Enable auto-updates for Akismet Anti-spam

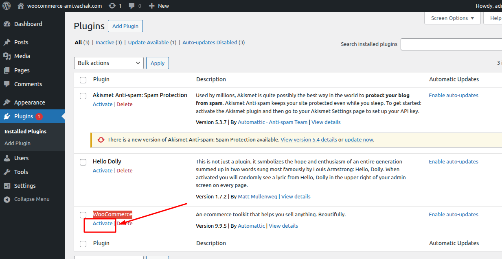click(x=454, y=95)
